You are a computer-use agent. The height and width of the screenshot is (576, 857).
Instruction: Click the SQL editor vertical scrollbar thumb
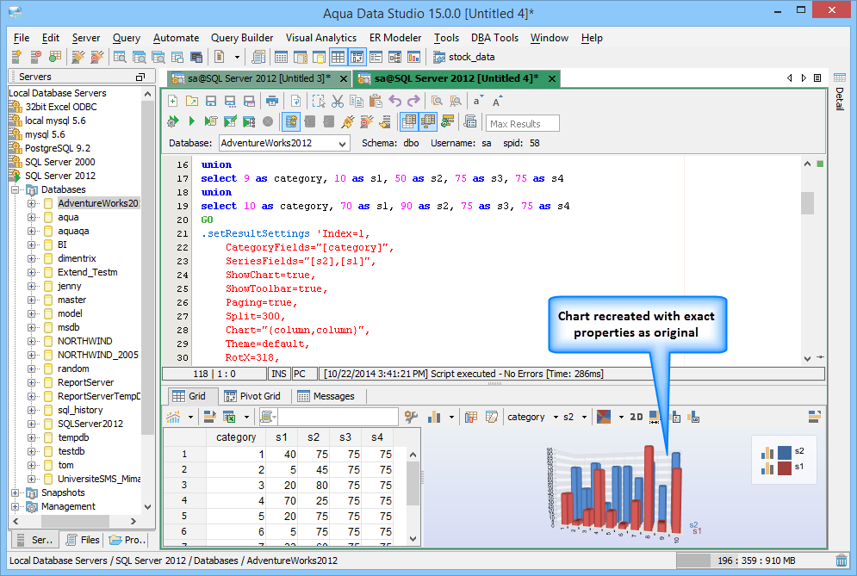807,203
